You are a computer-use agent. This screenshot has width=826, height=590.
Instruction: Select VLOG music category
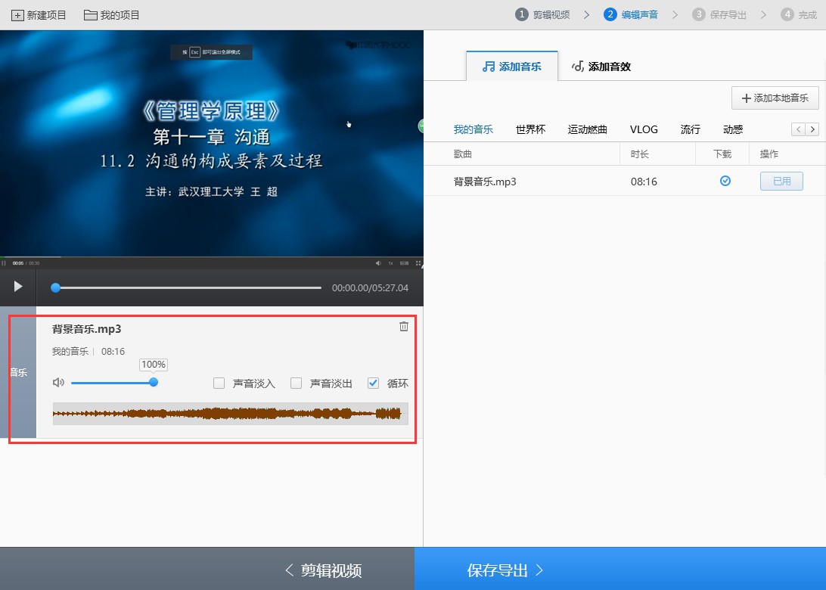(x=644, y=129)
